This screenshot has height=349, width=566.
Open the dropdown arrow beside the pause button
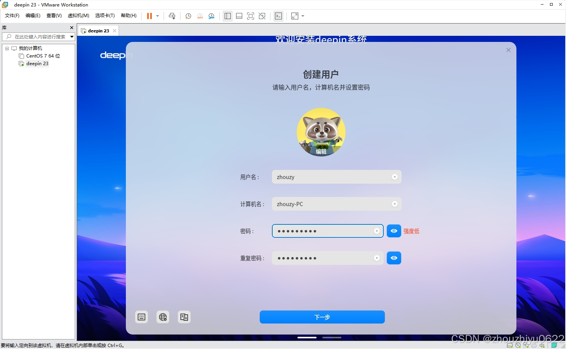(x=158, y=16)
